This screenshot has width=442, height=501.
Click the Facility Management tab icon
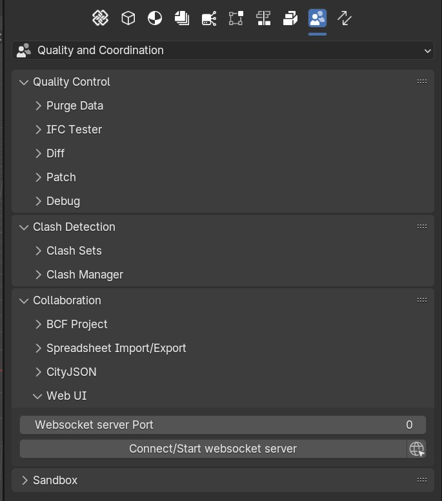pyautogui.click(x=290, y=18)
